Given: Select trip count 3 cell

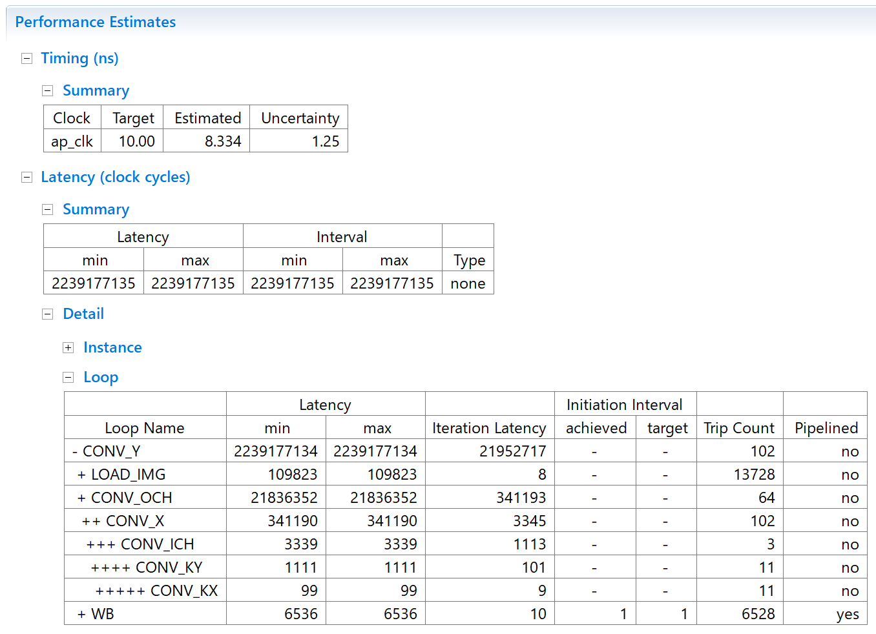Looking at the screenshot, I should [740, 544].
